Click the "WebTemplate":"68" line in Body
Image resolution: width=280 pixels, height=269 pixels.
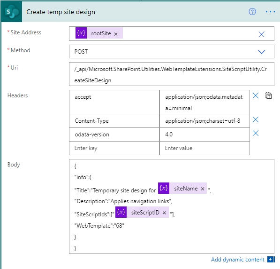99,226
